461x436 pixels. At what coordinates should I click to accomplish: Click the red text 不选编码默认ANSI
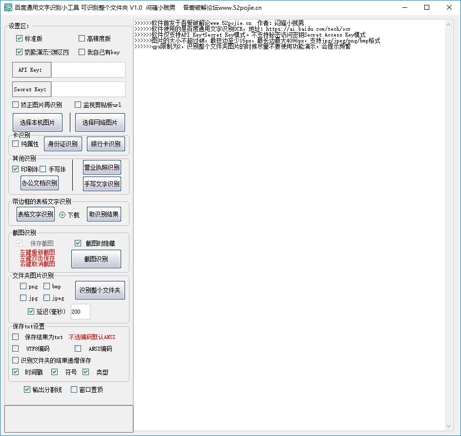point(92,337)
